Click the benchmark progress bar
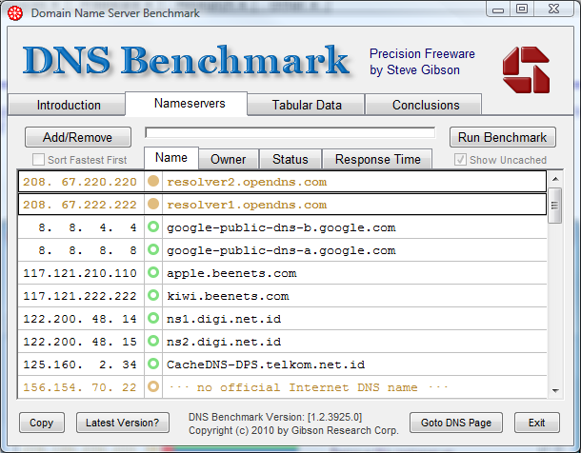 [x=290, y=132]
